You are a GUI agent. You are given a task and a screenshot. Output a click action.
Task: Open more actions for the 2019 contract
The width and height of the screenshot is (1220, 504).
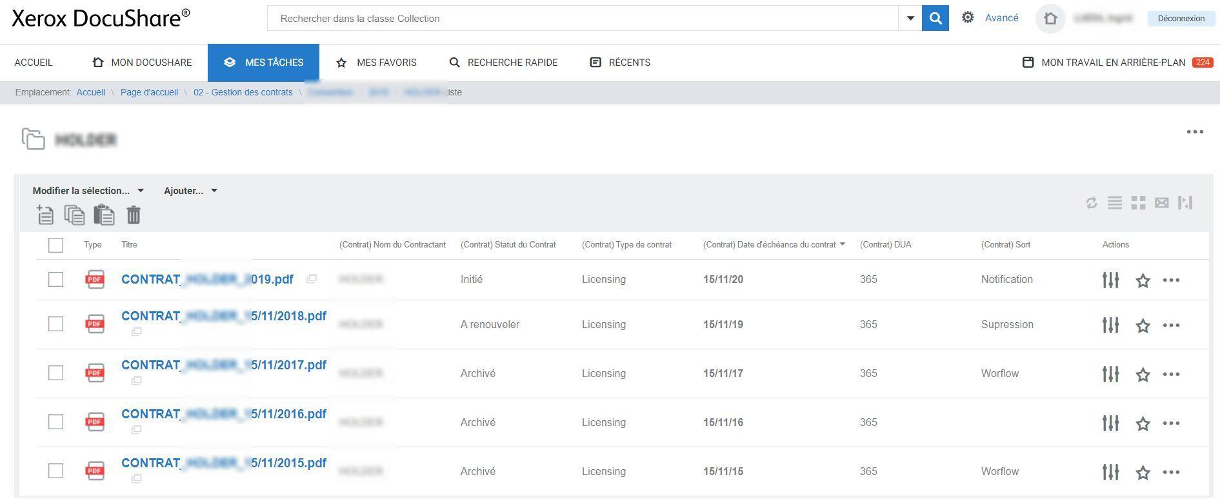tap(1172, 280)
